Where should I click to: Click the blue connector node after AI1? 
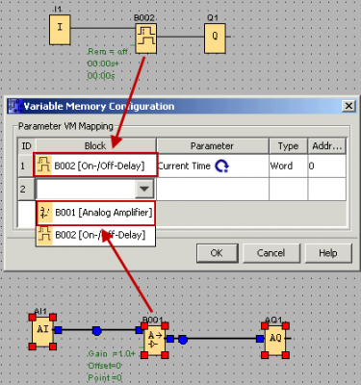pos(97,331)
